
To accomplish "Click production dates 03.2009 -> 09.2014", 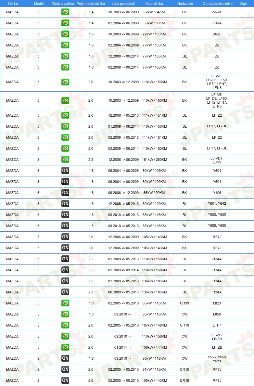I will tap(123, 148).
